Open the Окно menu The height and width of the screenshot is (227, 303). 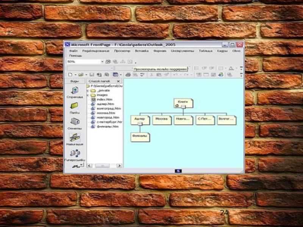236,51
